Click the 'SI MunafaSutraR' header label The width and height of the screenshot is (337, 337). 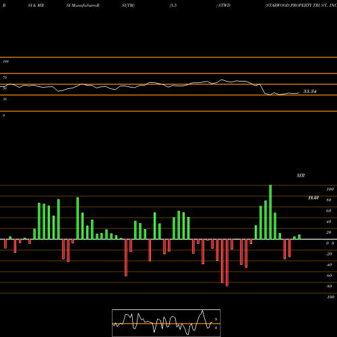coord(83,5)
